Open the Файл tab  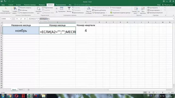point(3,5)
